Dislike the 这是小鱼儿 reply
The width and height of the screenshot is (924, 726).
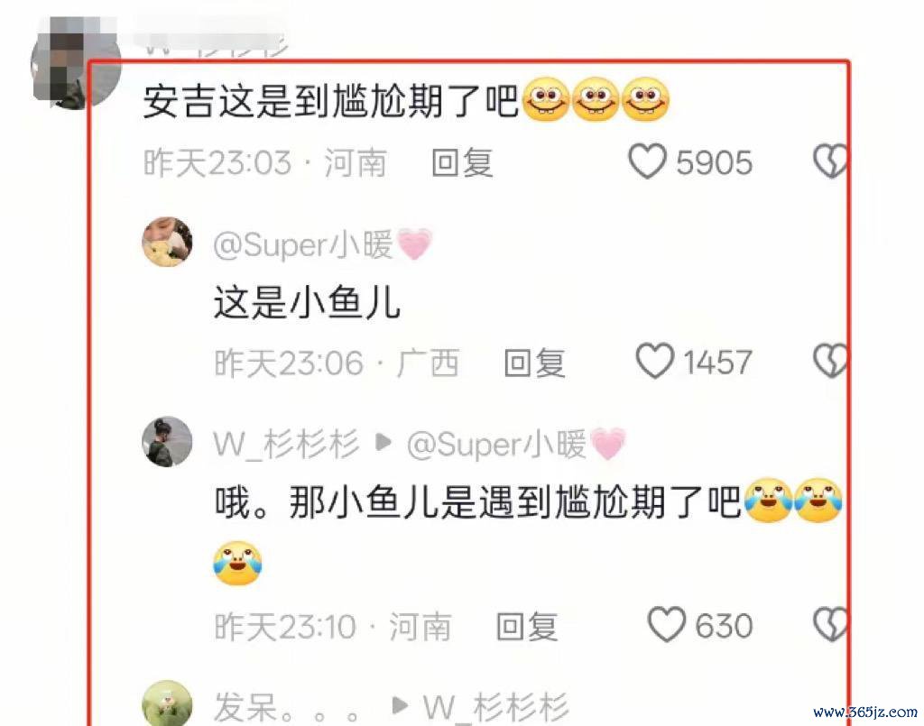(x=830, y=361)
